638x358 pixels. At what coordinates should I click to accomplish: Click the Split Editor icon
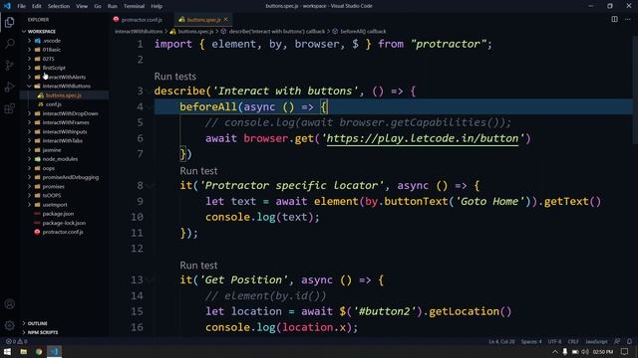point(614,19)
